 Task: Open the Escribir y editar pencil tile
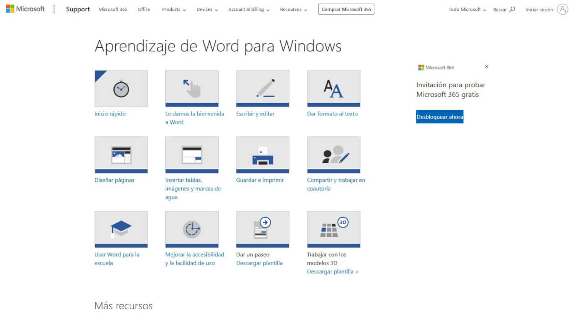263,89
